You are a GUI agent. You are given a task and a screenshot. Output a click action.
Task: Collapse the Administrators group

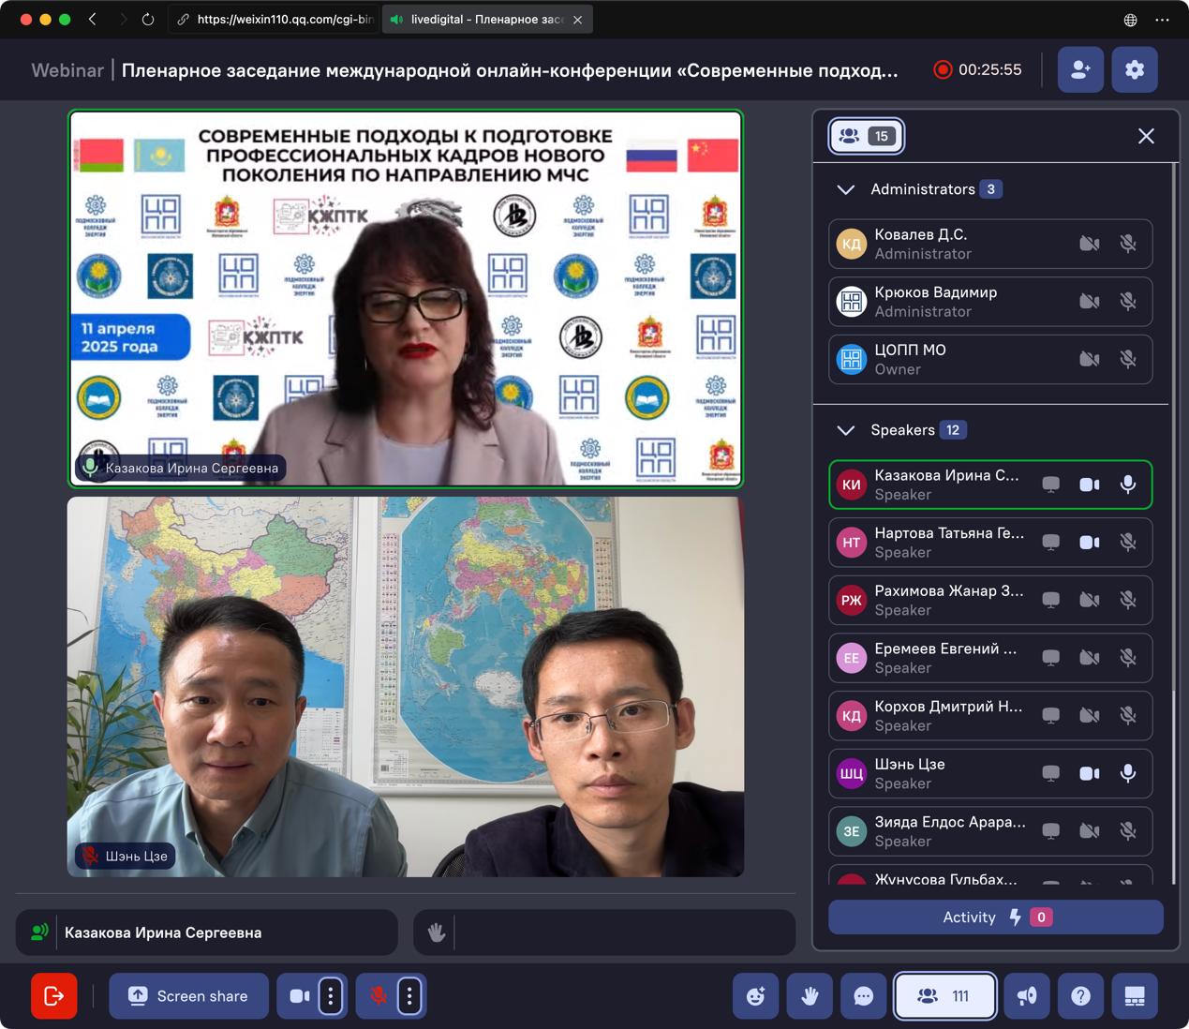pyautogui.click(x=845, y=189)
